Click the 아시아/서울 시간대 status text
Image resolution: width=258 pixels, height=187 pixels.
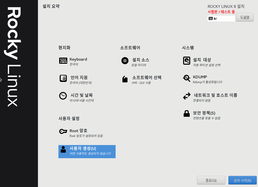point(82,100)
